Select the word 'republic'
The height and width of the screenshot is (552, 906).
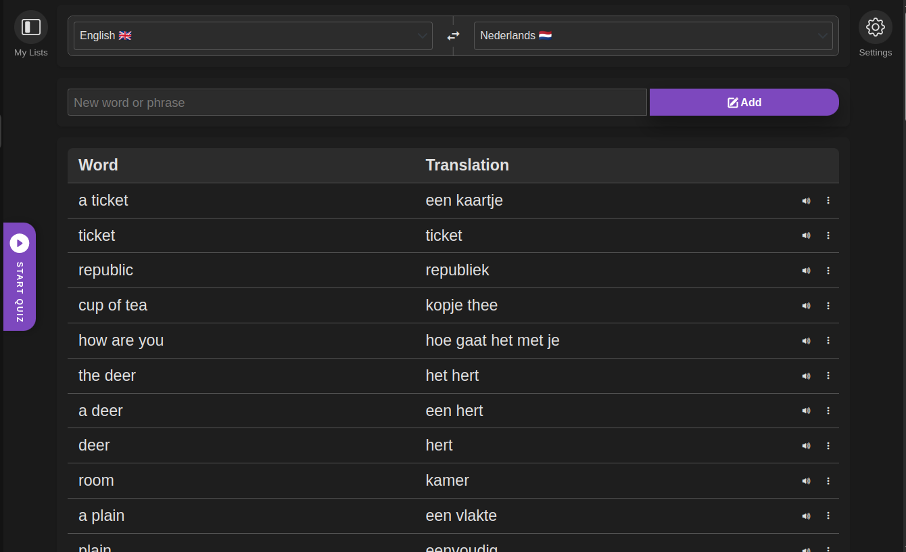coord(105,270)
